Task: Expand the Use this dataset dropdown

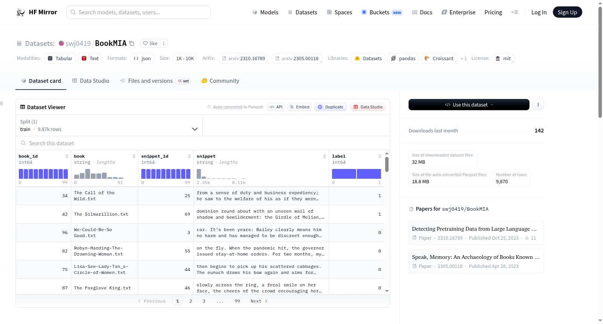Action: pos(469,105)
